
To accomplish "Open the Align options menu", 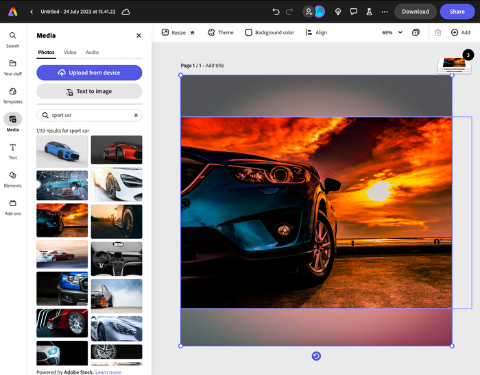I will 316,32.
